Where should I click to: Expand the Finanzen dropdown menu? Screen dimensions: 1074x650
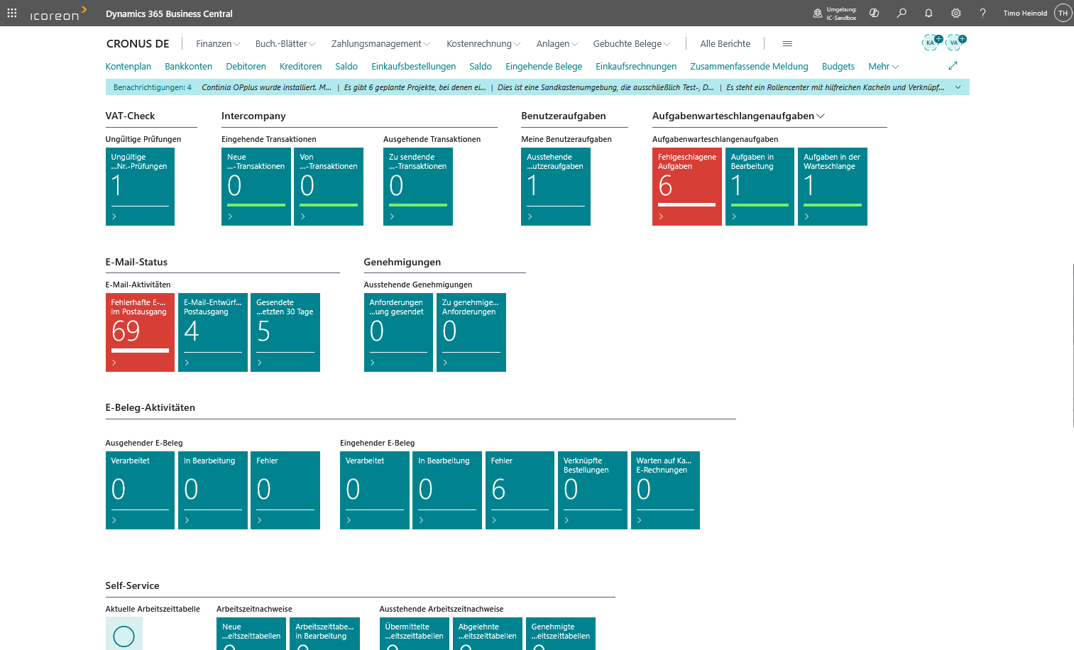click(x=217, y=44)
